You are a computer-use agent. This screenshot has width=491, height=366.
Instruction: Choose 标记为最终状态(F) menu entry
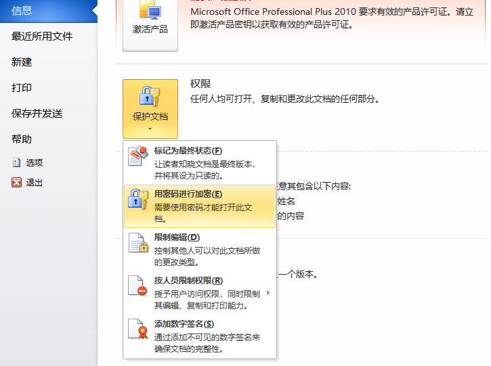coord(200,162)
